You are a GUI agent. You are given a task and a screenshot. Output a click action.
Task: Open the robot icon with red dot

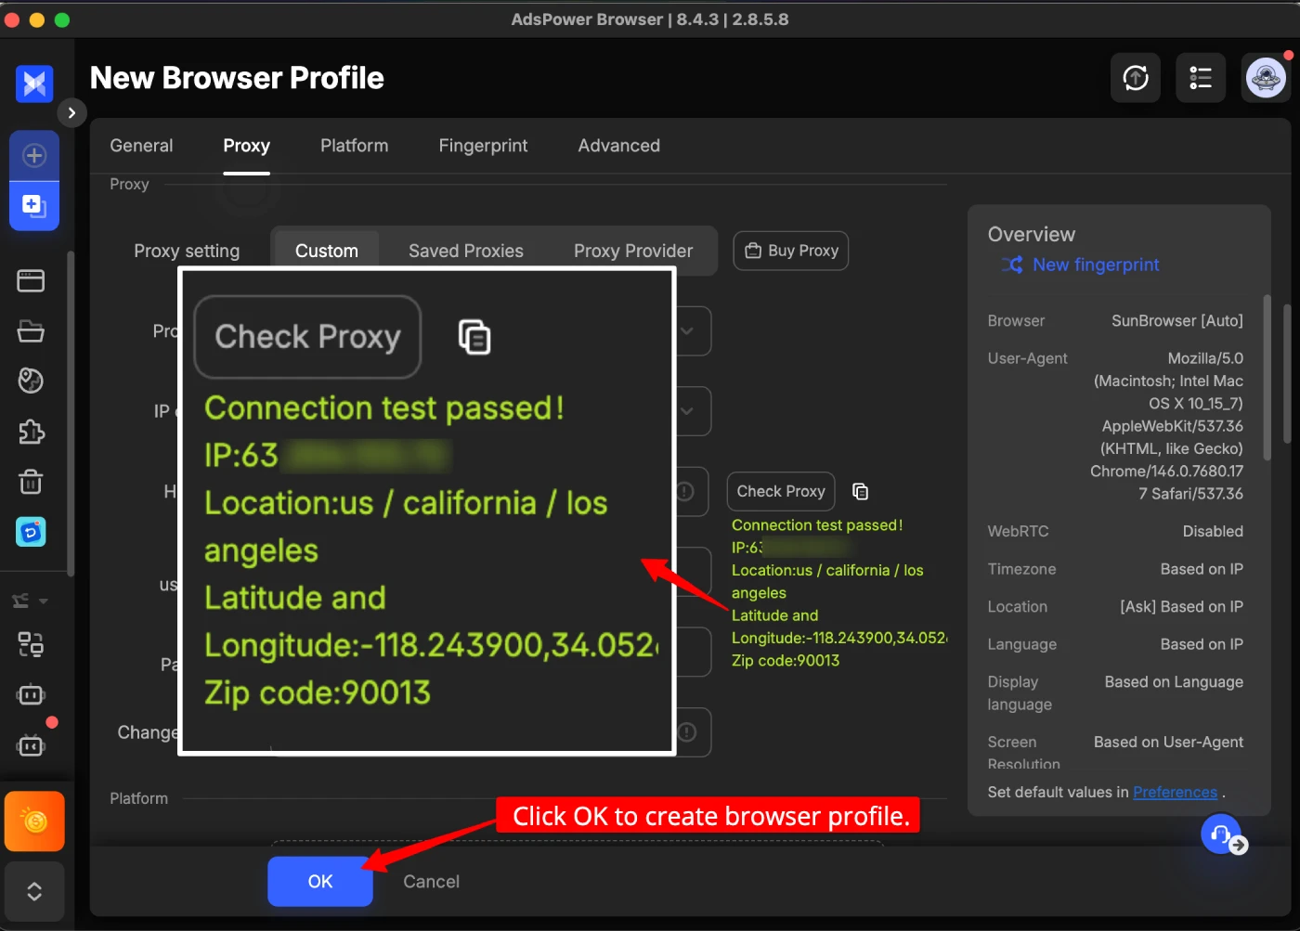(x=31, y=744)
